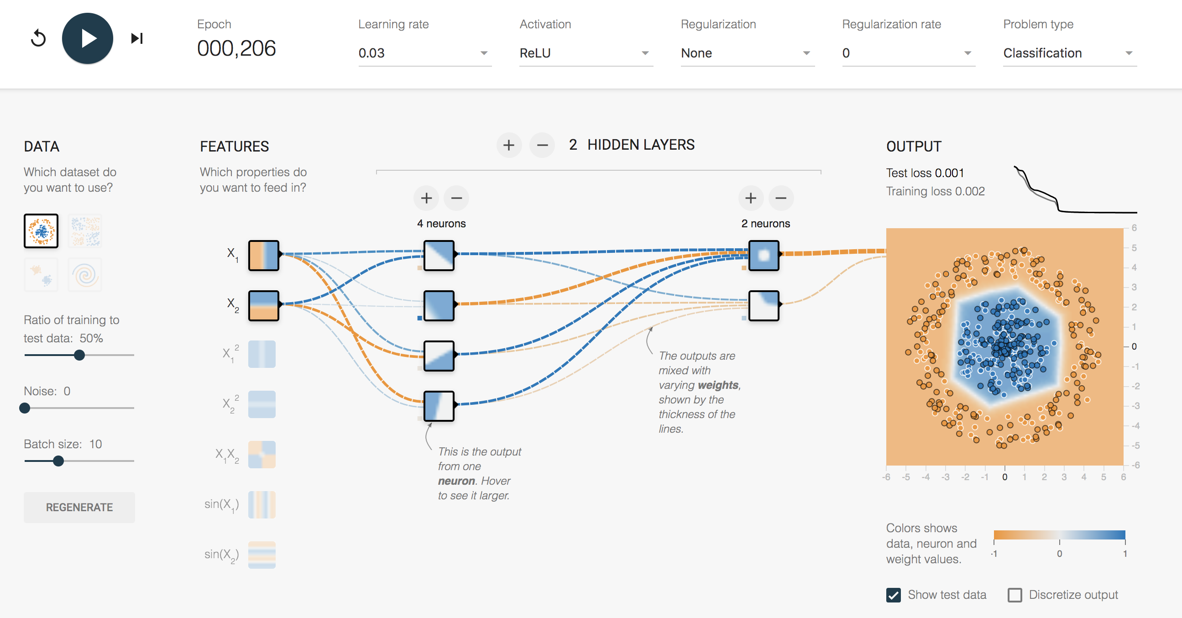The width and height of the screenshot is (1182, 618).
Task: Select the circle dataset thumbnail
Action: point(41,231)
